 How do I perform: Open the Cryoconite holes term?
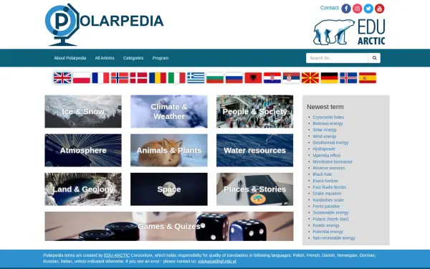328,117
